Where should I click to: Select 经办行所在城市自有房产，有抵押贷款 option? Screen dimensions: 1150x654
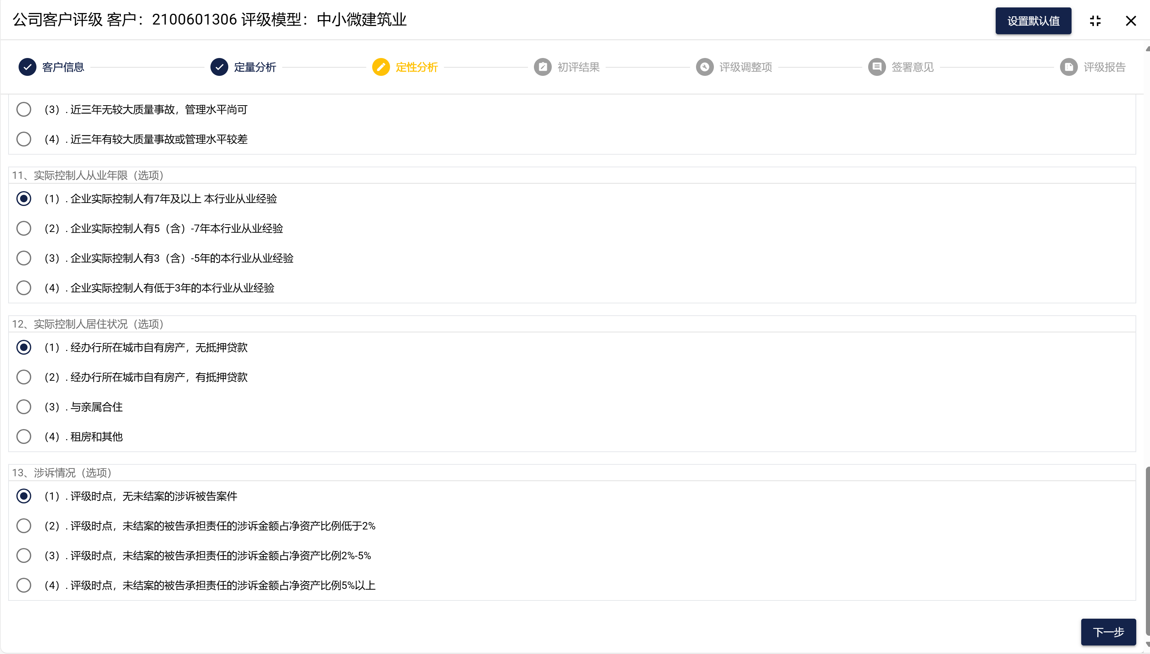click(24, 377)
